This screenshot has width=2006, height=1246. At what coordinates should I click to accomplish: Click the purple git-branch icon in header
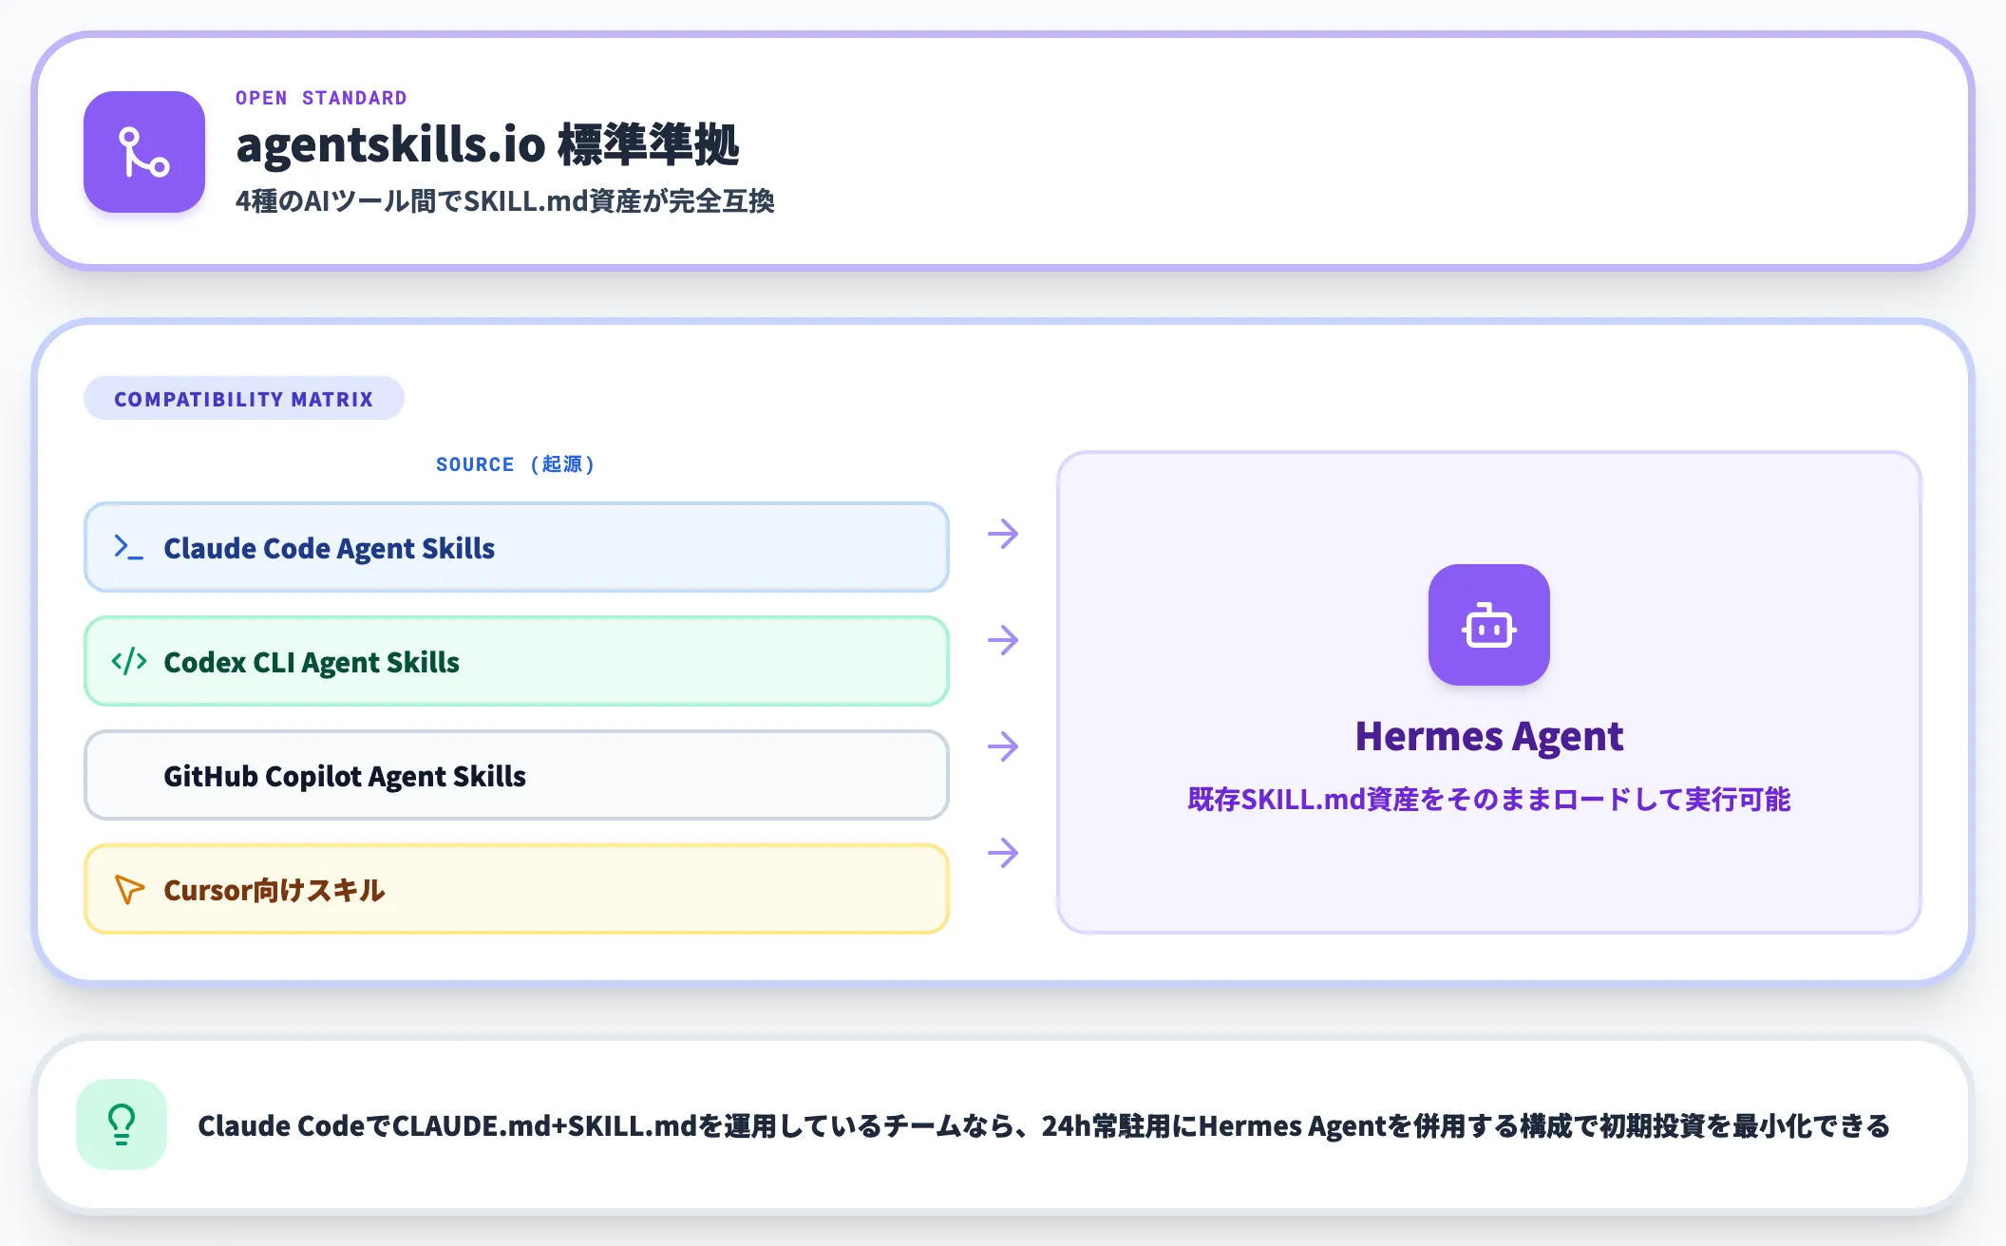click(x=144, y=152)
